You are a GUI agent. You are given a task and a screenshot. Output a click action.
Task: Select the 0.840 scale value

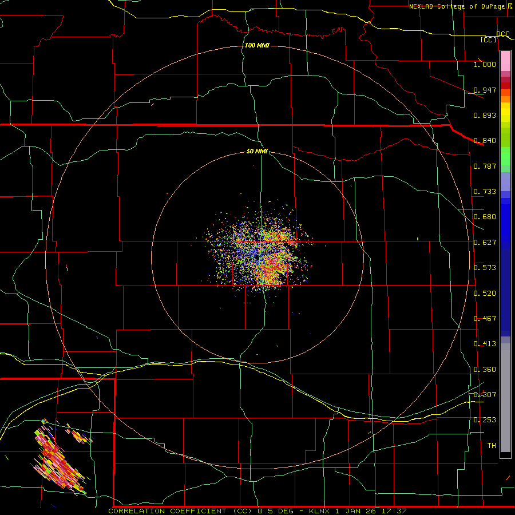coord(485,141)
